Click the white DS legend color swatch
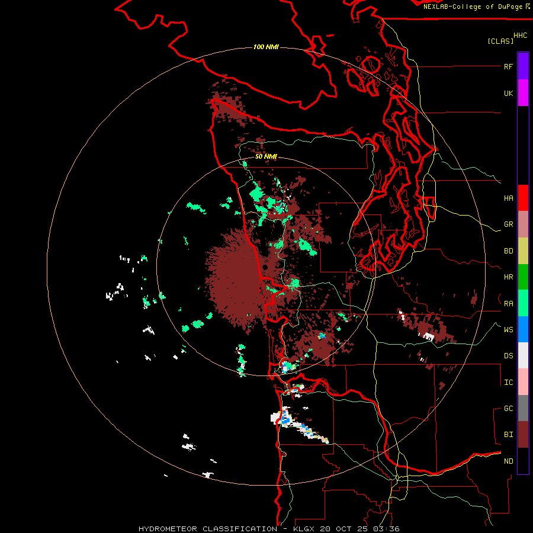 [523, 355]
